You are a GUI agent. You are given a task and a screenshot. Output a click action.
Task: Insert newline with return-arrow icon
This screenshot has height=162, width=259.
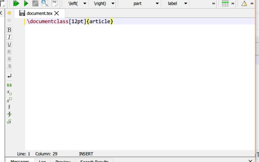click(x=9, y=76)
